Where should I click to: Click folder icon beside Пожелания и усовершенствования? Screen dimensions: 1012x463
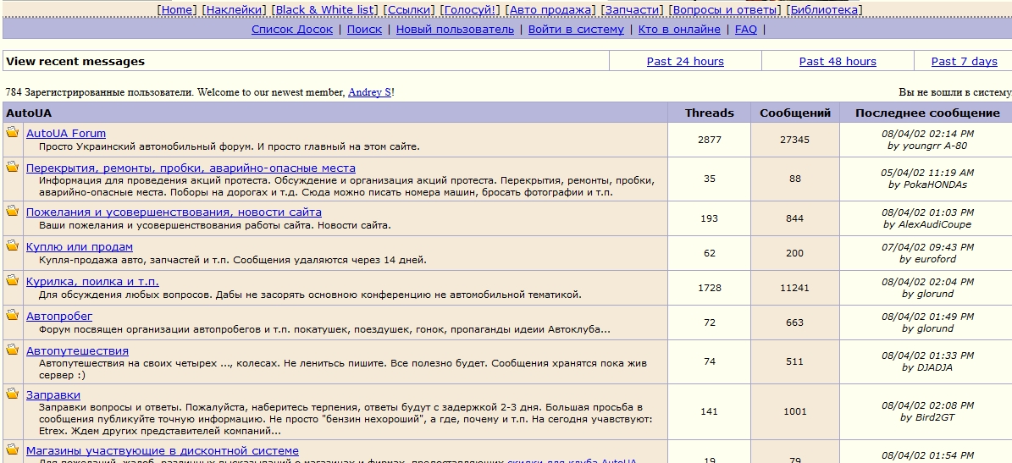pyautogui.click(x=13, y=211)
